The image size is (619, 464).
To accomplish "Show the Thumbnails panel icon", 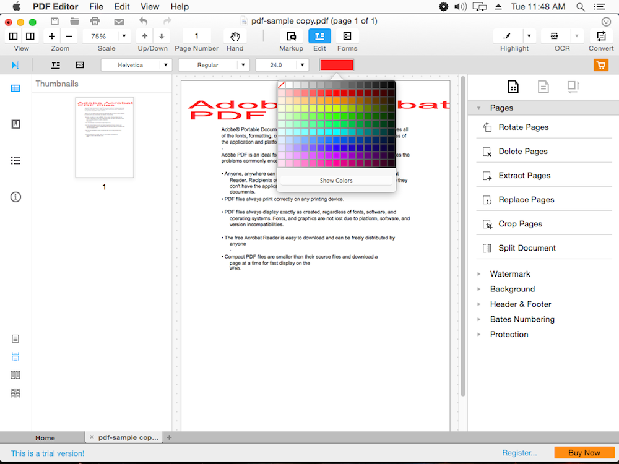I will click(15, 88).
